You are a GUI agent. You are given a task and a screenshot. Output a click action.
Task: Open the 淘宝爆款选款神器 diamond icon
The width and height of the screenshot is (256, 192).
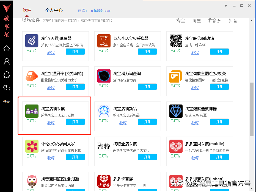[176, 111]
